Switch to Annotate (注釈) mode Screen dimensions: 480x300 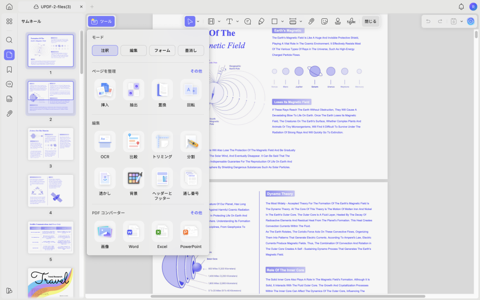(x=105, y=51)
